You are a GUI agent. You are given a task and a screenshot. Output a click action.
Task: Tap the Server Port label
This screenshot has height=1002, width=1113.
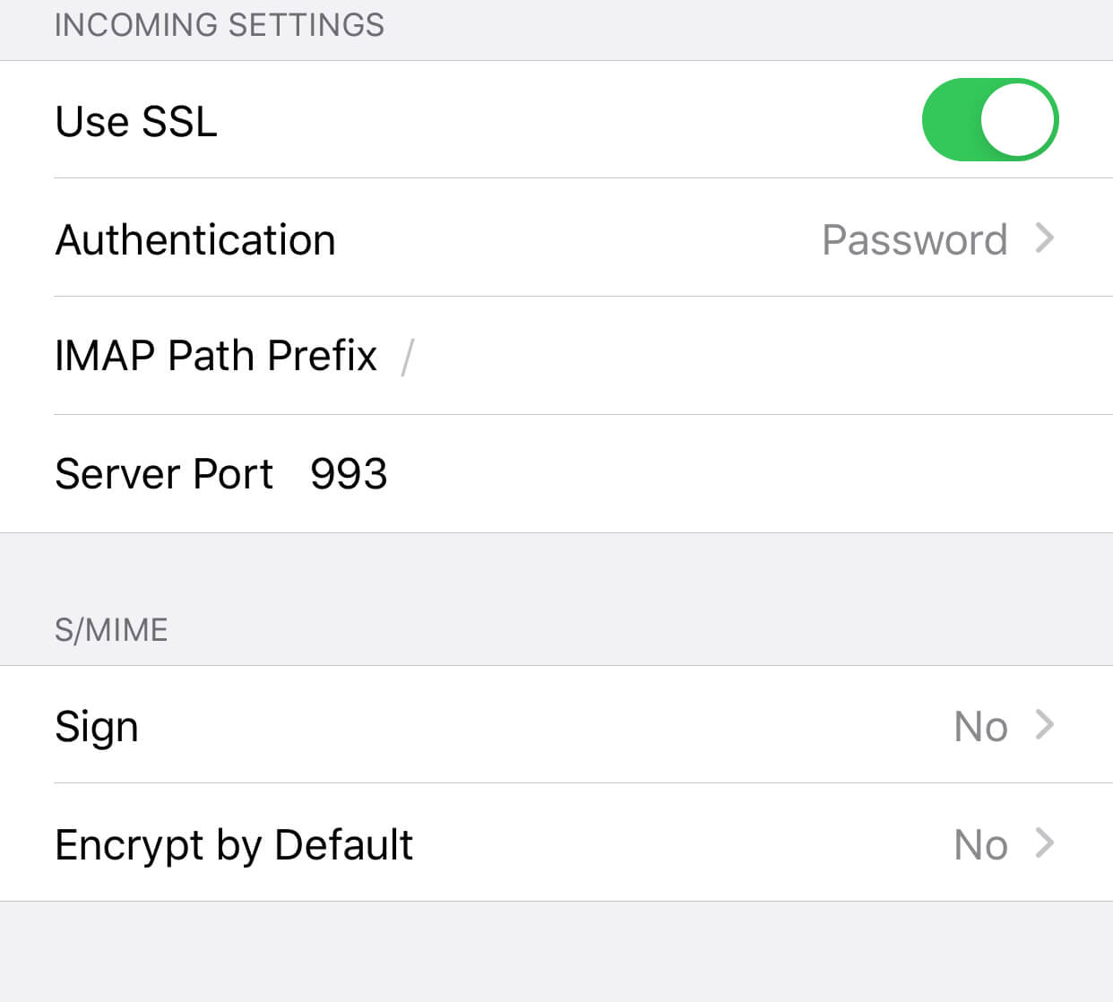click(x=164, y=473)
